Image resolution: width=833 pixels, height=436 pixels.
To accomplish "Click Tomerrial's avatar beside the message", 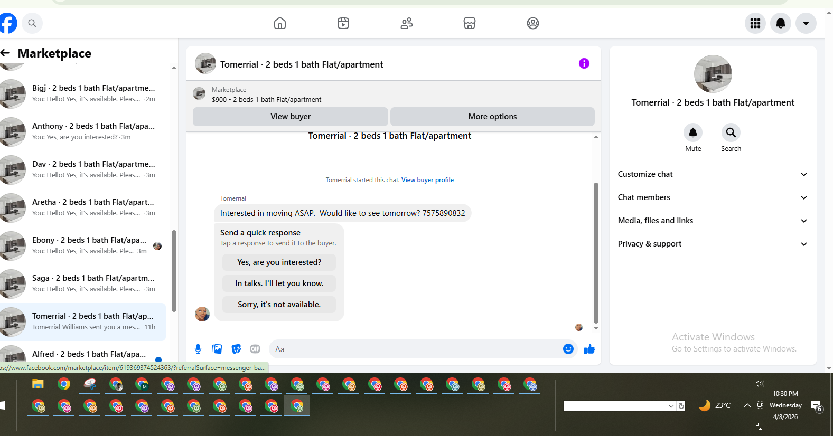I will [202, 314].
